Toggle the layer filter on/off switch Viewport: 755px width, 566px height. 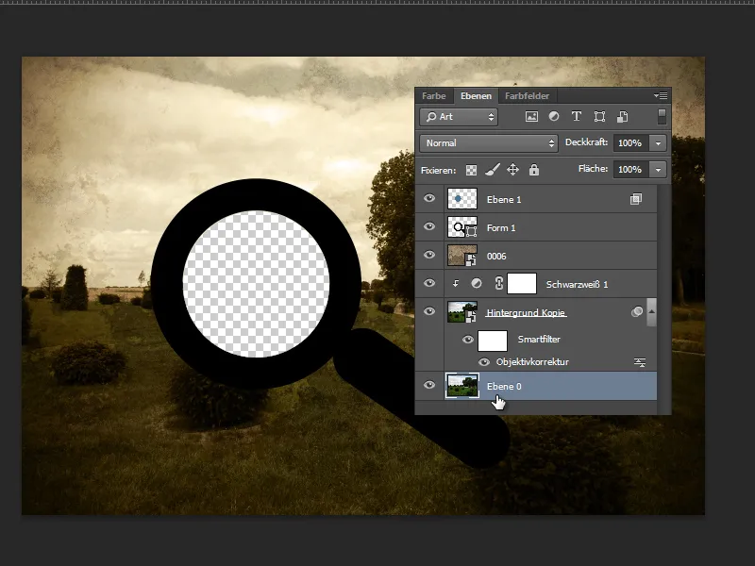click(663, 116)
